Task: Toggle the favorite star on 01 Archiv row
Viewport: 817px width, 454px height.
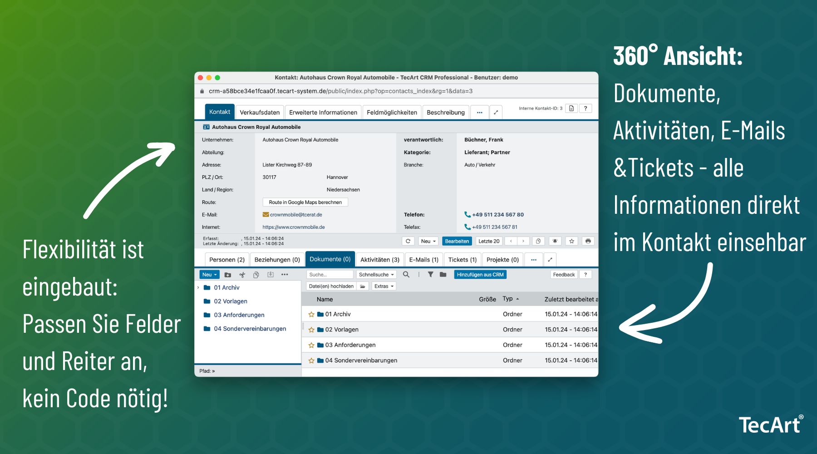Action: 312,314
